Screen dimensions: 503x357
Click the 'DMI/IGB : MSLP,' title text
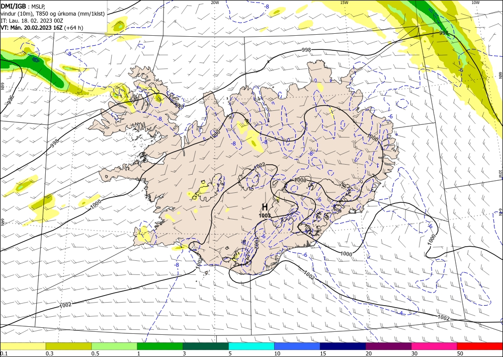23,7
